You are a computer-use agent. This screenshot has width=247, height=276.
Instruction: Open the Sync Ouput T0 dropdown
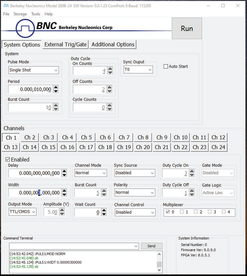(x=138, y=69)
